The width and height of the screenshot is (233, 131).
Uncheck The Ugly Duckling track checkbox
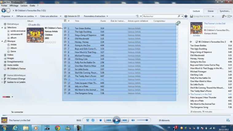point(65,32)
